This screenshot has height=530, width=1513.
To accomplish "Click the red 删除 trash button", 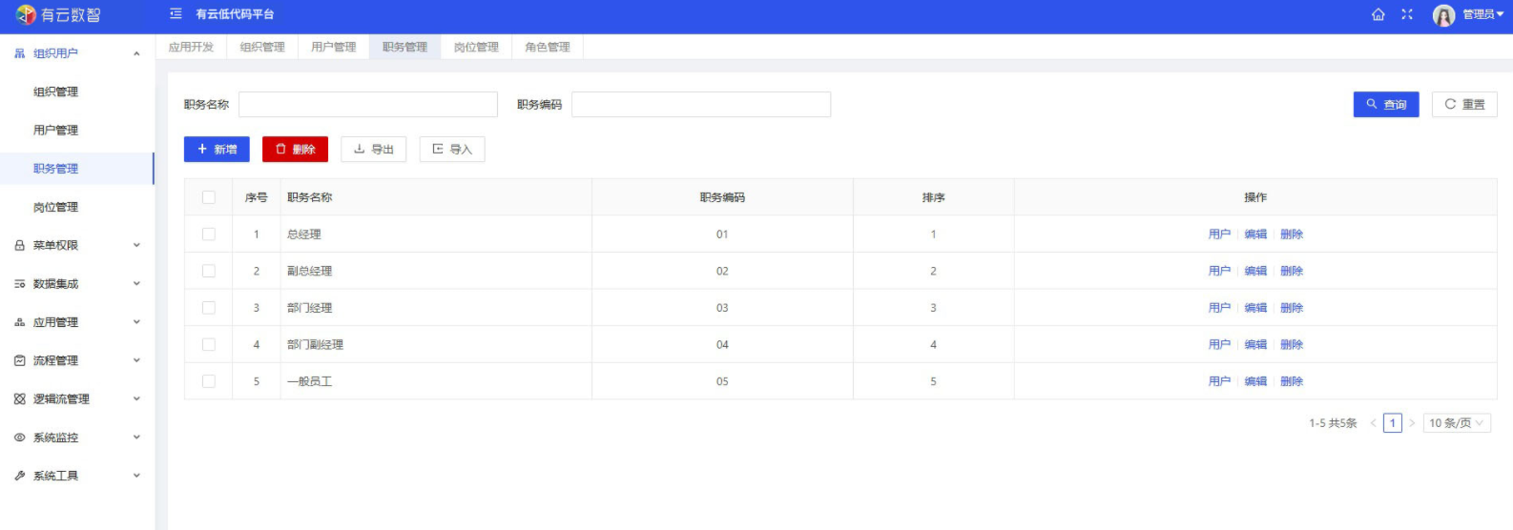I will point(295,150).
